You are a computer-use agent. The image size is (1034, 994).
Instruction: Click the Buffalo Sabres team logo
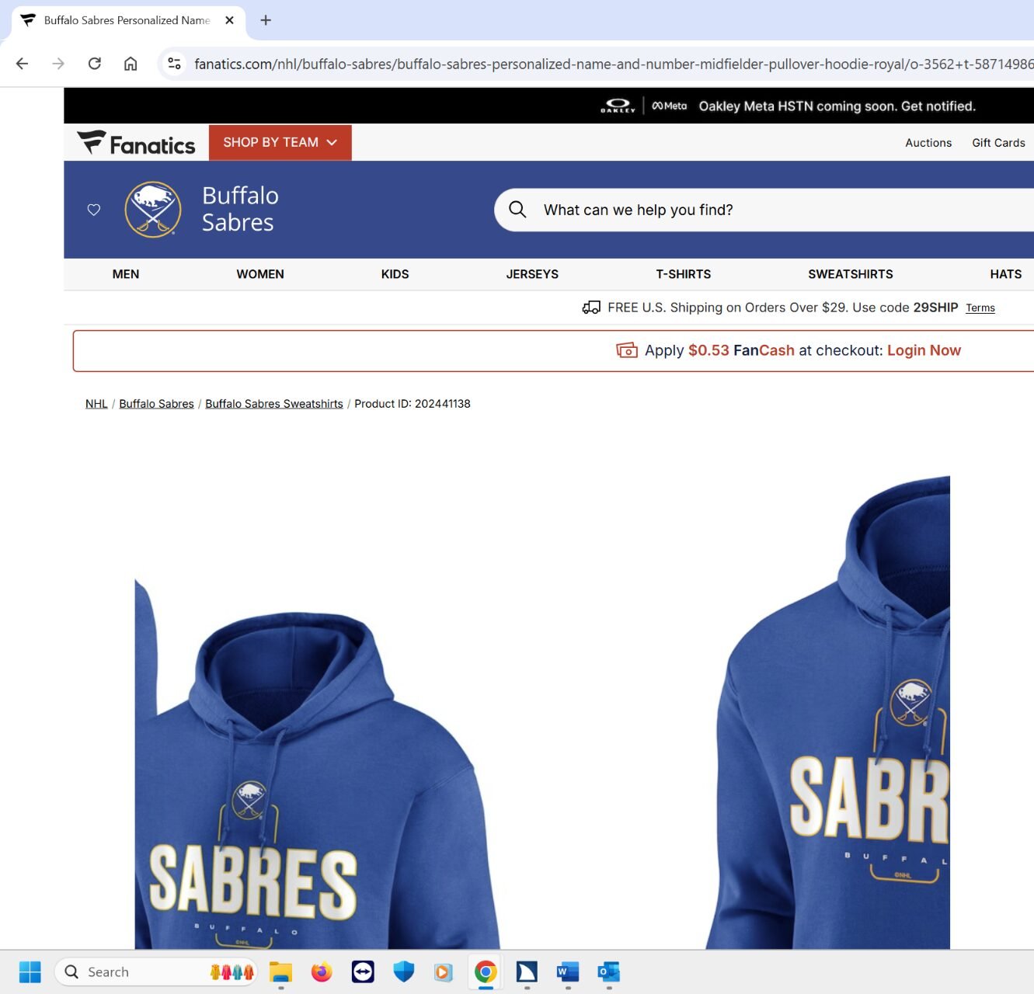(x=153, y=210)
